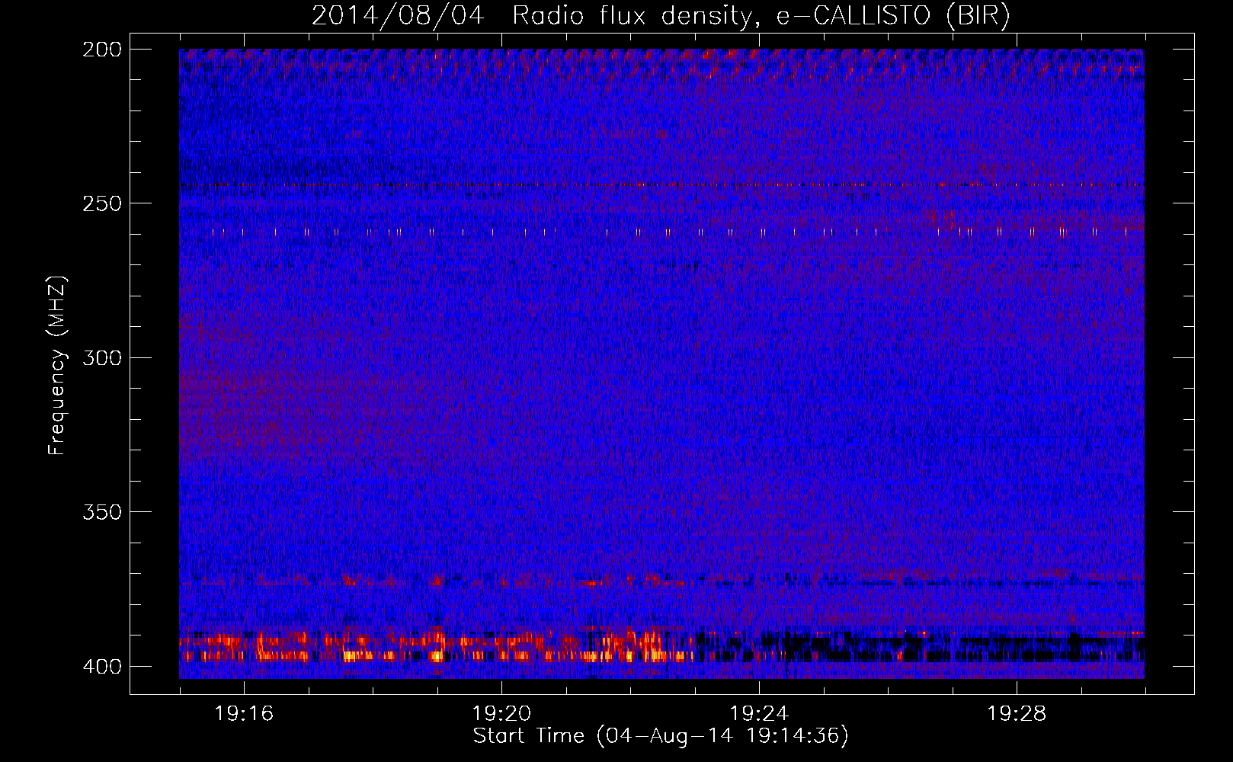
Task: Click the 250 frequency tick label
Action: click(101, 203)
